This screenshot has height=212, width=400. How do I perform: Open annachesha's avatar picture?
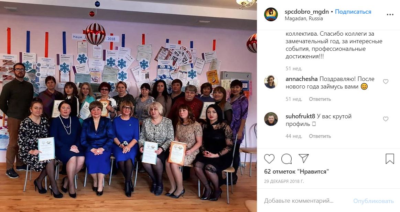coord(271,82)
